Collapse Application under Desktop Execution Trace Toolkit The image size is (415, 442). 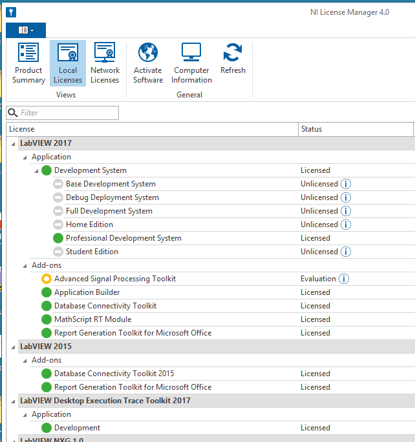[25, 415]
